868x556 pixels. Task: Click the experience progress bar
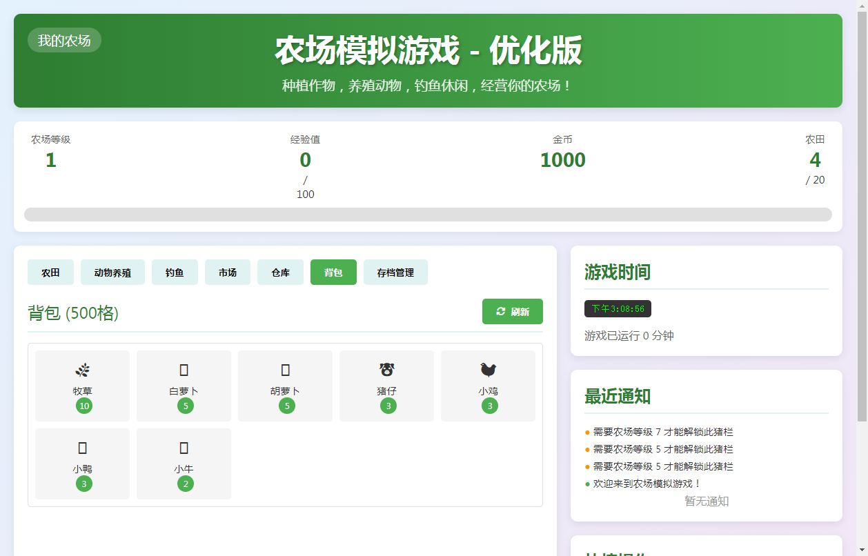pos(428,215)
